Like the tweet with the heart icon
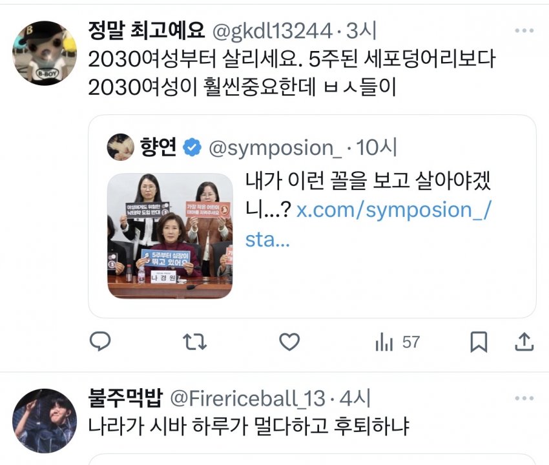Image resolution: width=549 pixels, height=465 pixels. 289,342
